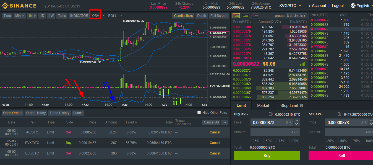
Task: Set buy amount to 25%
Action: coord(256,141)
